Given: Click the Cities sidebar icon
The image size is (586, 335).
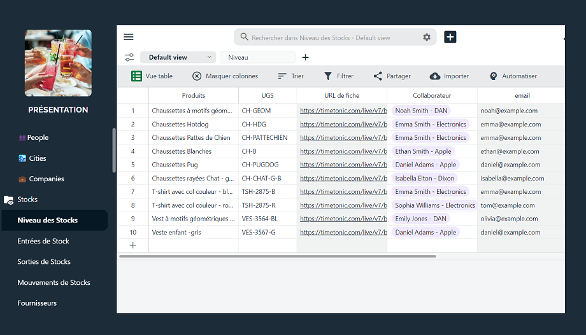Looking at the screenshot, I should (x=22, y=158).
